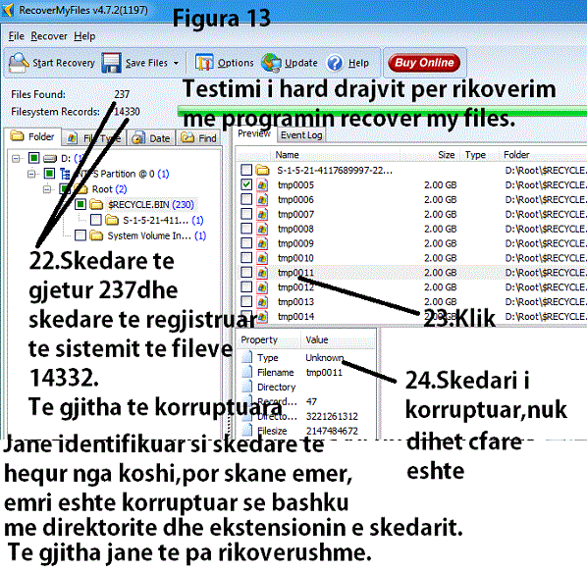This screenshot has height=571, width=587.
Task: Sort by the Type column header
Action: [480, 155]
